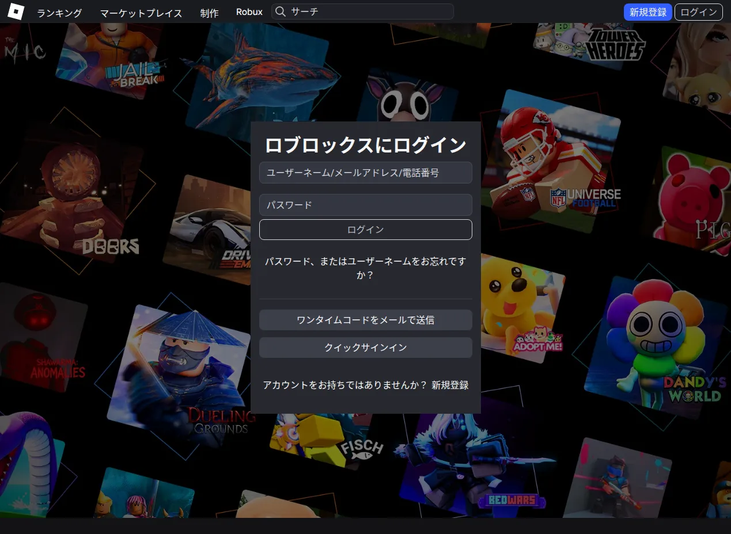Click the blue 新規登録 button in the header
The height and width of the screenshot is (534, 731).
(647, 12)
